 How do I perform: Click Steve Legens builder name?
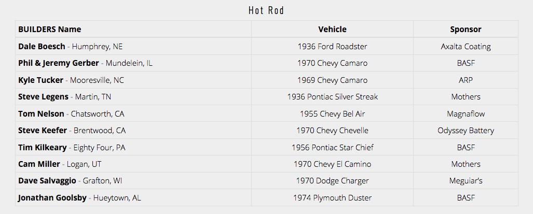(44, 97)
